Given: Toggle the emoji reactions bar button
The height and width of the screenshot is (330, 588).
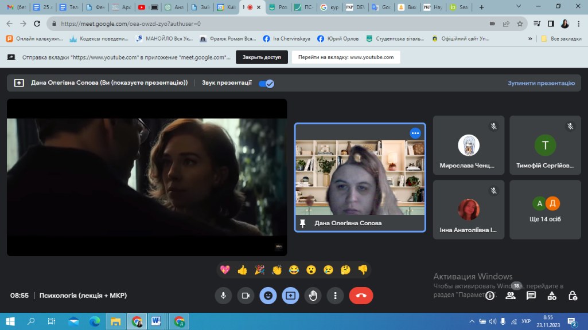Looking at the screenshot, I should point(268,296).
